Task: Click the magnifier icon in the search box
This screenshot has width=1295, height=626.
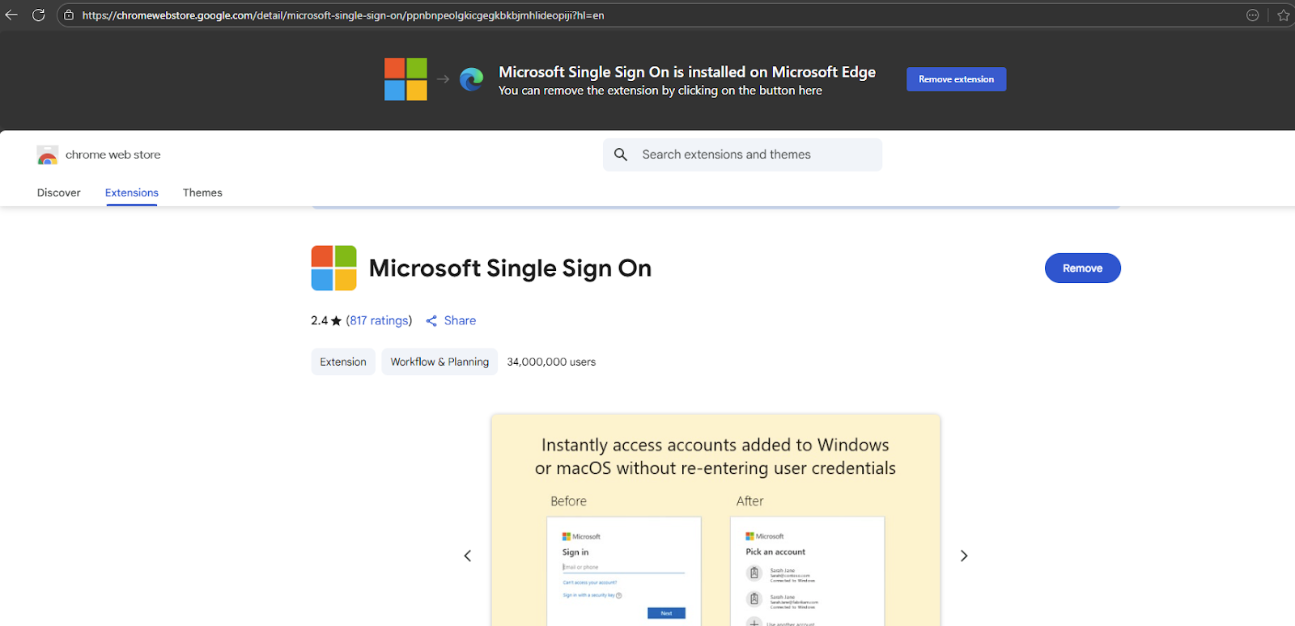Action: pos(621,154)
